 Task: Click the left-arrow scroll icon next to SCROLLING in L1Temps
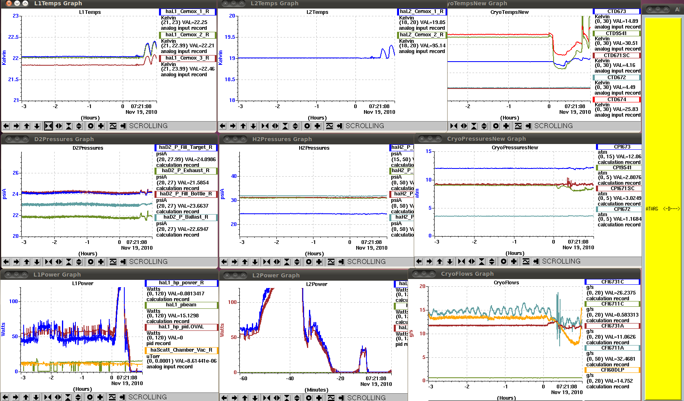(123, 126)
